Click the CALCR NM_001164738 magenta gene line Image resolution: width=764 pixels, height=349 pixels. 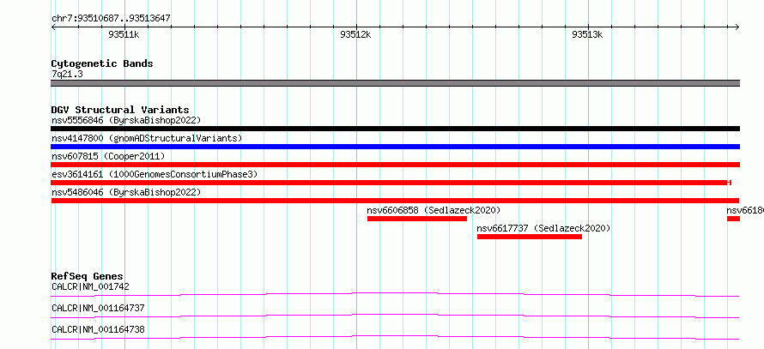point(395,337)
